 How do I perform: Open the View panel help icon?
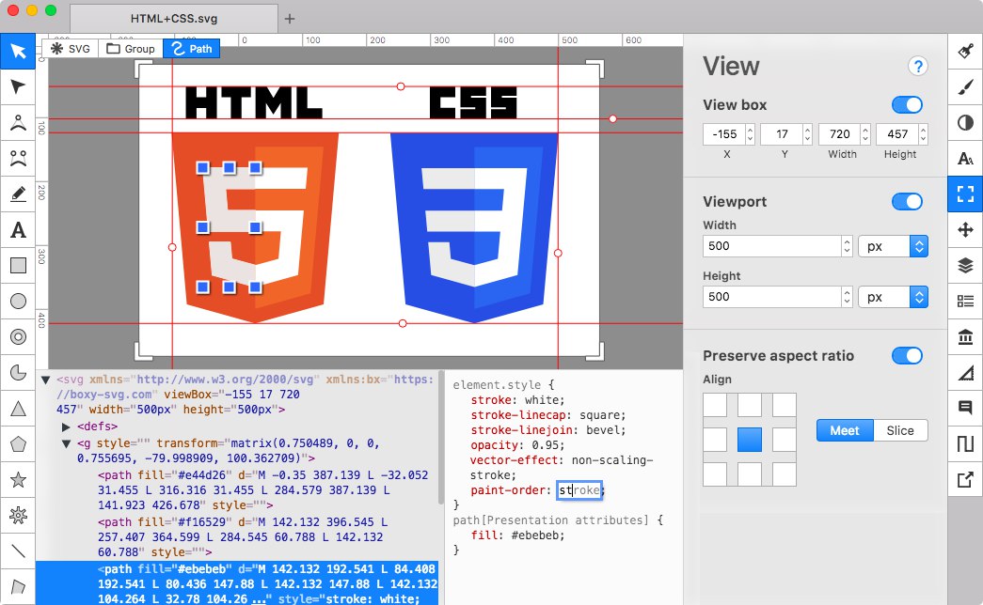click(x=918, y=66)
